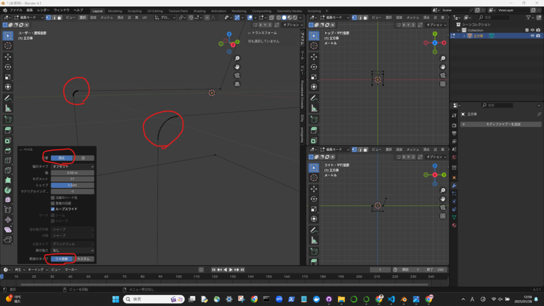Hide 立方体 with the eye icon in outliner
This screenshot has height=306, width=544.
(x=532, y=36)
